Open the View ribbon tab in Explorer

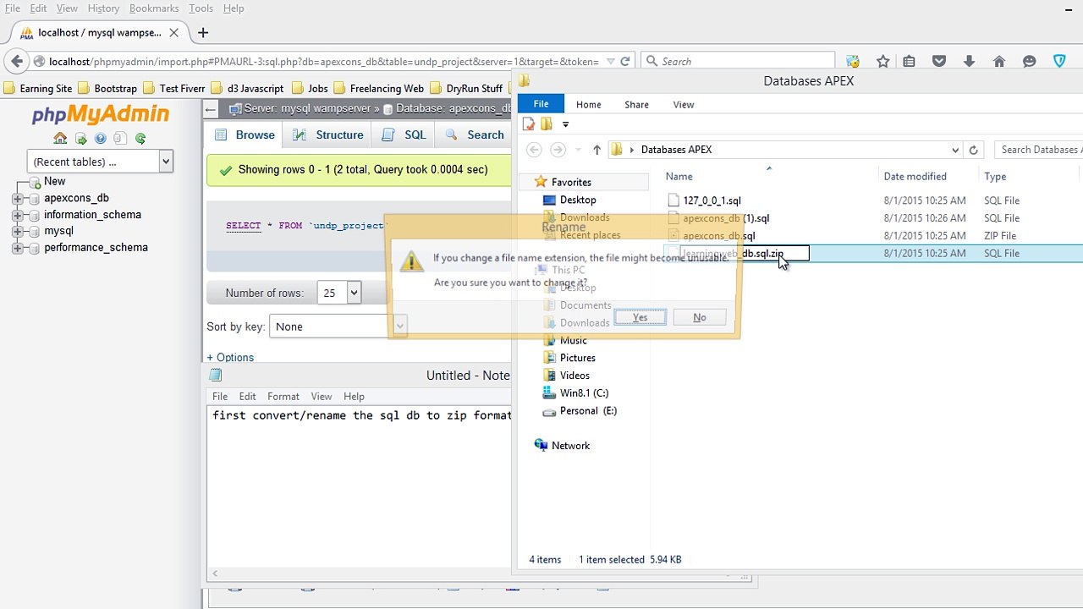pyautogui.click(x=684, y=105)
